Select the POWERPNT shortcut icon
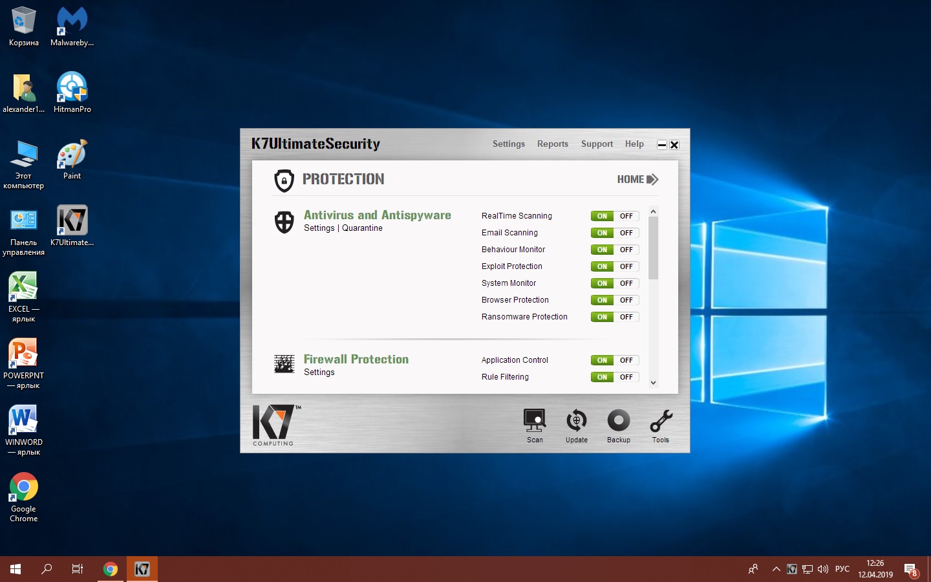The image size is (931, 582). pyautogui.click(x=24, y=364)
